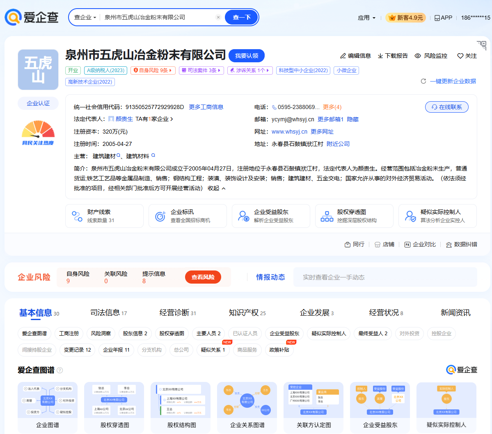Click the 一键更新企业数据 link
Screen dimensions: 492x434
(x=453, y=81)
